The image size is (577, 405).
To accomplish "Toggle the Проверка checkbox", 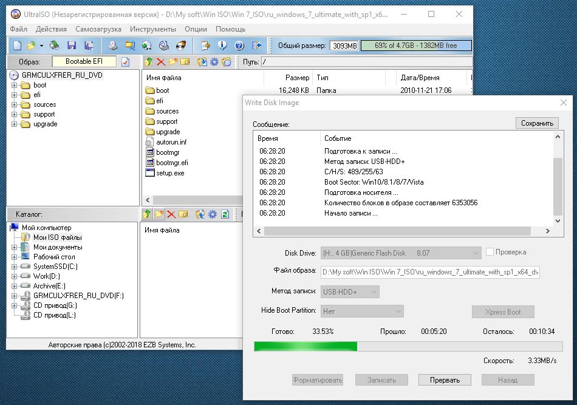I will [x=490, y=252].
